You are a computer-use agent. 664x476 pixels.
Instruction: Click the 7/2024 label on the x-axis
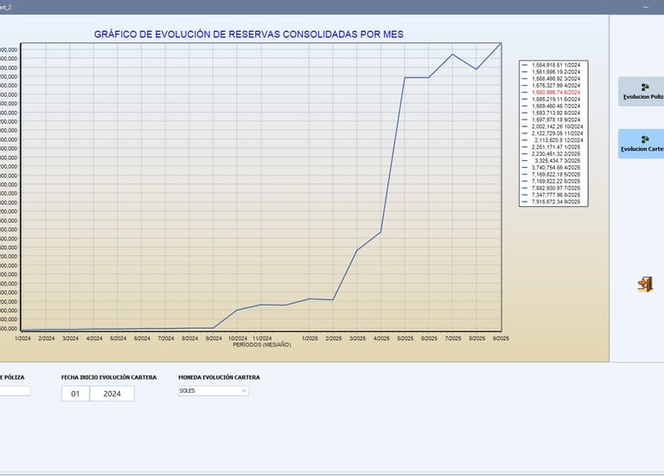[x=166, y=338]
